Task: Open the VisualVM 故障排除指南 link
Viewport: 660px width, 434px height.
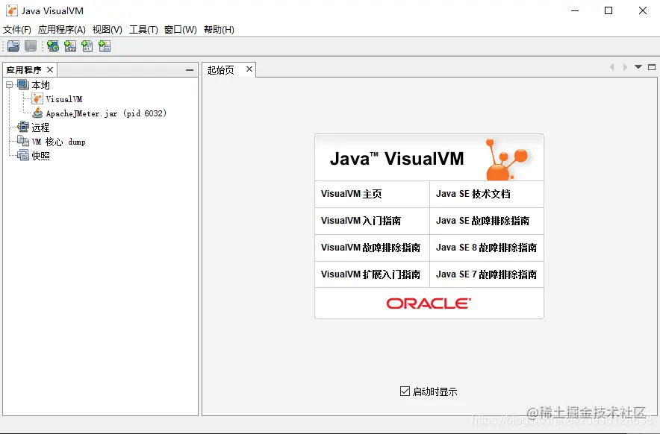Action: tap(372, 248)
